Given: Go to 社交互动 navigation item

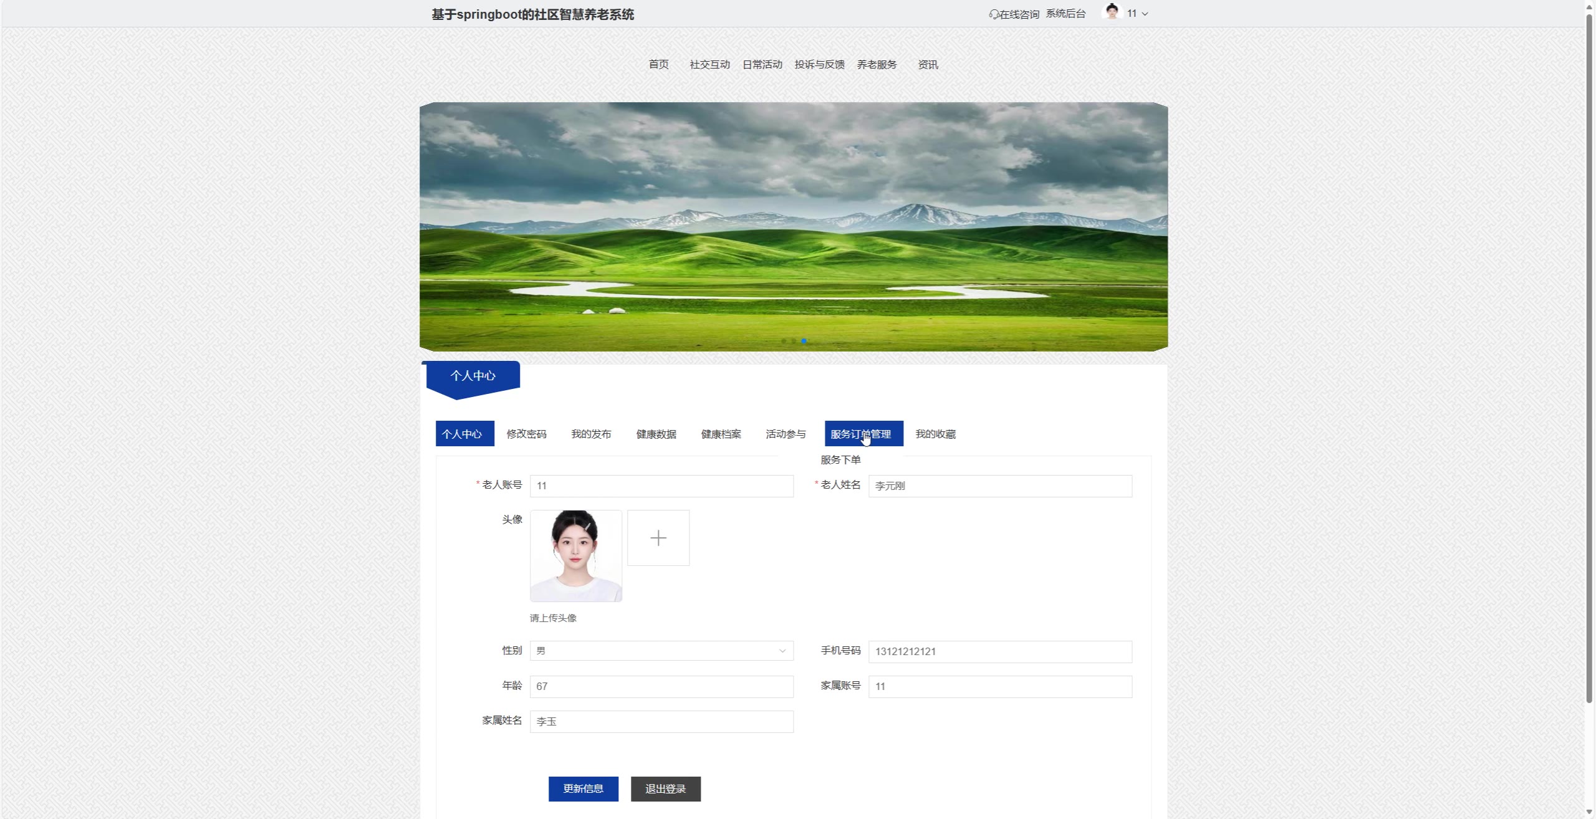Looking at the screenshot, I should tap(709, 64).
